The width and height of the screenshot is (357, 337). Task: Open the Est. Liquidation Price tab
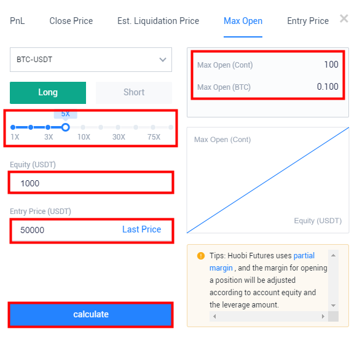[159, 21]
